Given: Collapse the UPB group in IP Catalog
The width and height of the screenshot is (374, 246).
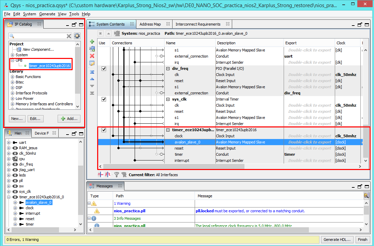Looking at the screenshot, I should tap(12, 61).
